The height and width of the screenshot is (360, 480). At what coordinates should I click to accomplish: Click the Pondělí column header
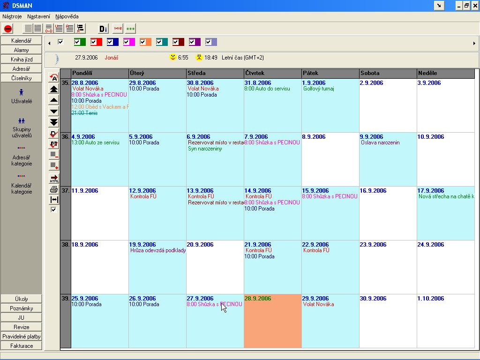100,73
